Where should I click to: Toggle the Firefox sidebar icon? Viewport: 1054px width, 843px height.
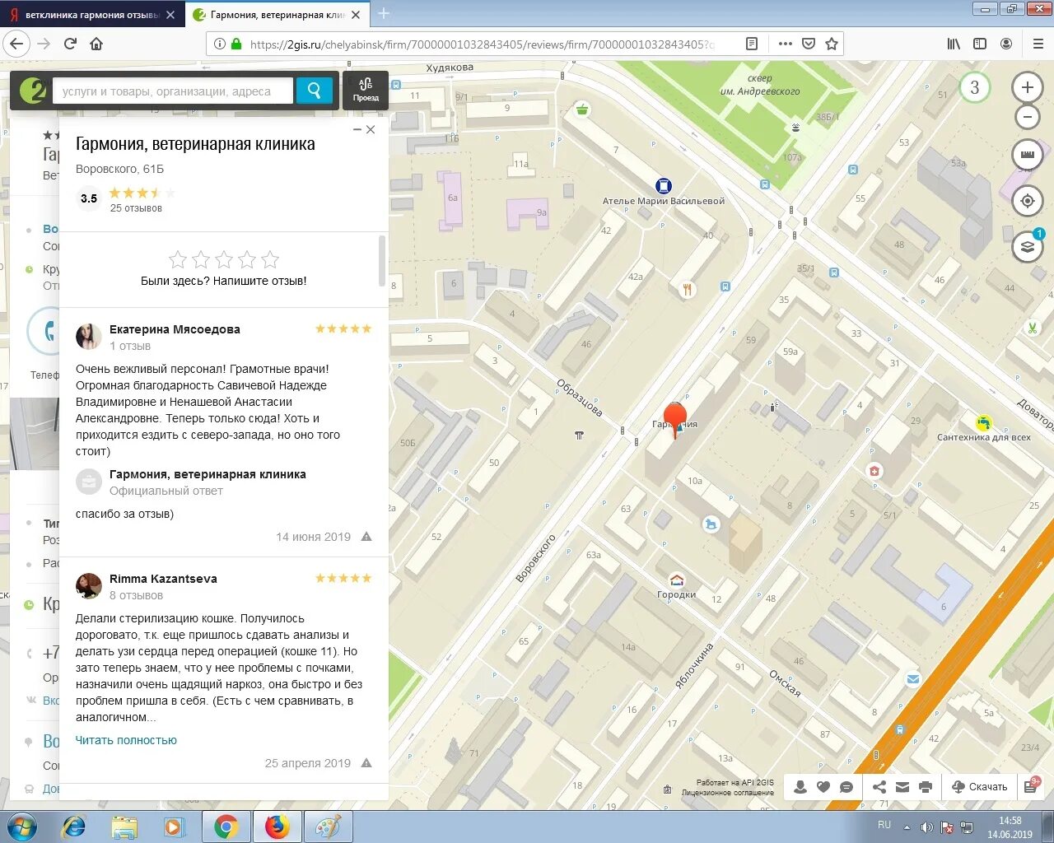[980, 44]
